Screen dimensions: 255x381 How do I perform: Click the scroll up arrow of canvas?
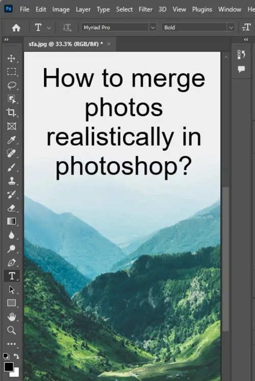(226, 57)
